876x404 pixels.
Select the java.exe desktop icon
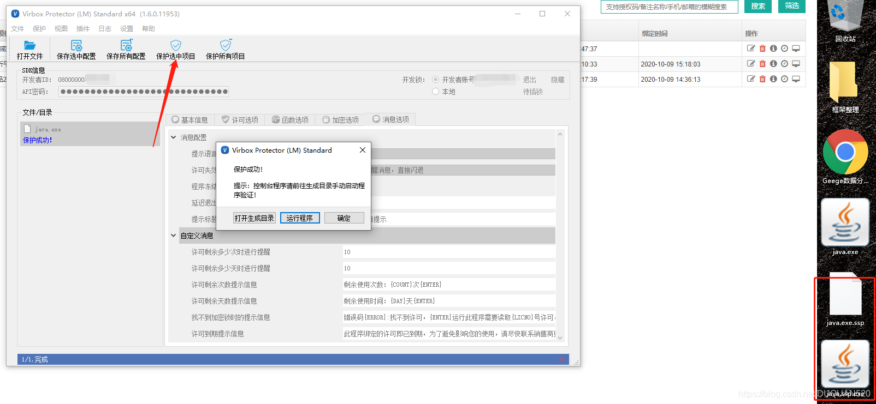coord(845,227)
